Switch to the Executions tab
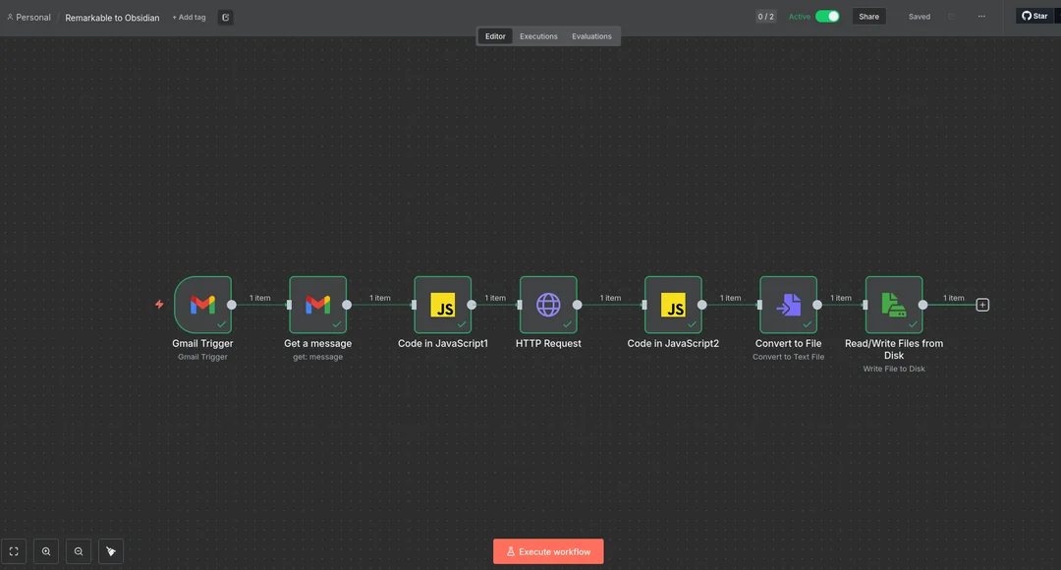This screenshot has height=570, width=1061. [x=538, y=36]
